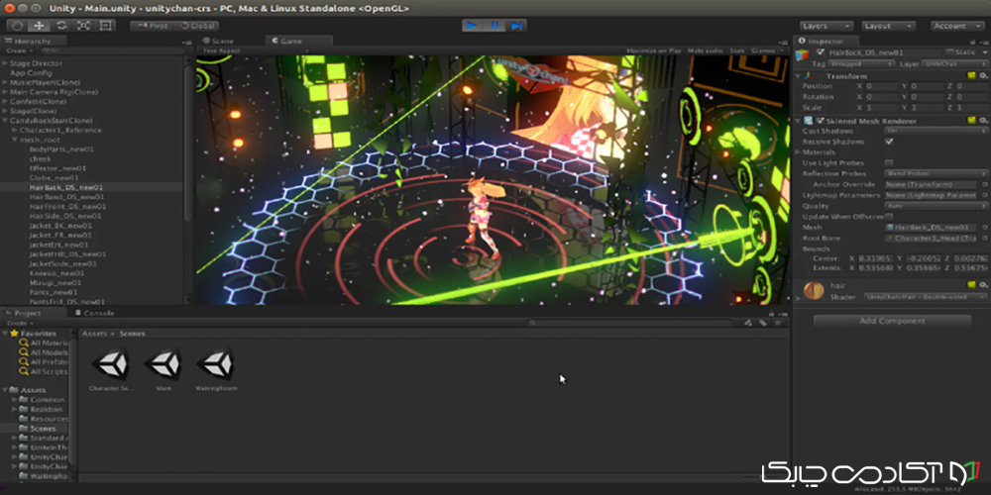Screen dimensions: 991x495
Task: Select the Move tool in the toolbar
Action: tap(39, 26)
